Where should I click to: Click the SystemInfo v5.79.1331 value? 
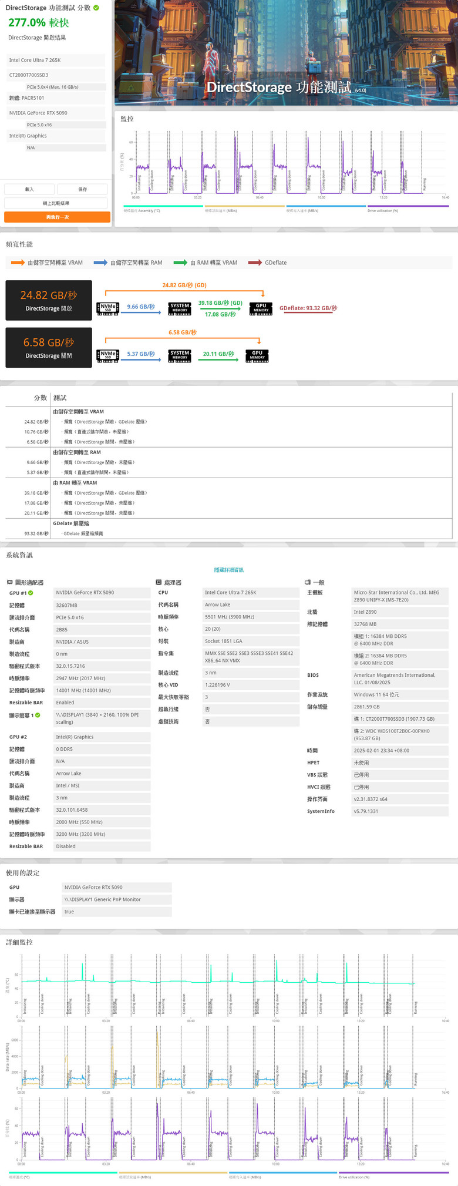tap(400, 811)
